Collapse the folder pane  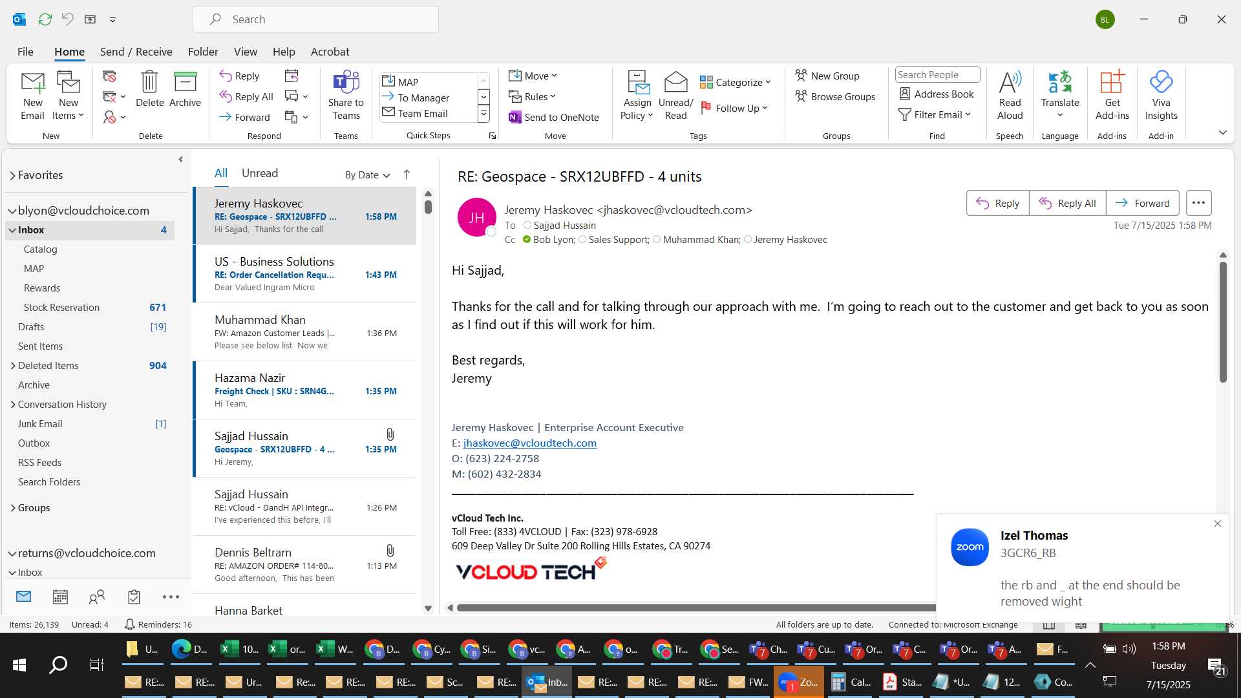pos(180,159)
